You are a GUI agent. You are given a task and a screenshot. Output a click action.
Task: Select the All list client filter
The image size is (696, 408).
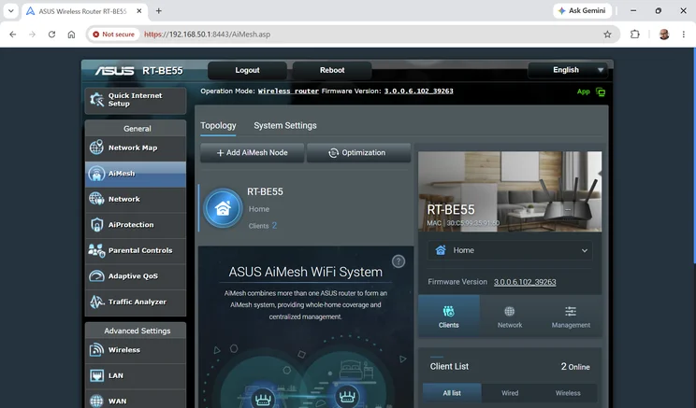point(452,393)
